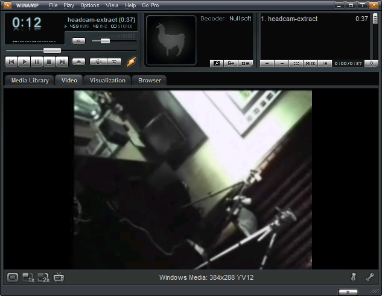Open the playlist MISC menu
The height and width of the screenshot is (296, 382).
310,63
